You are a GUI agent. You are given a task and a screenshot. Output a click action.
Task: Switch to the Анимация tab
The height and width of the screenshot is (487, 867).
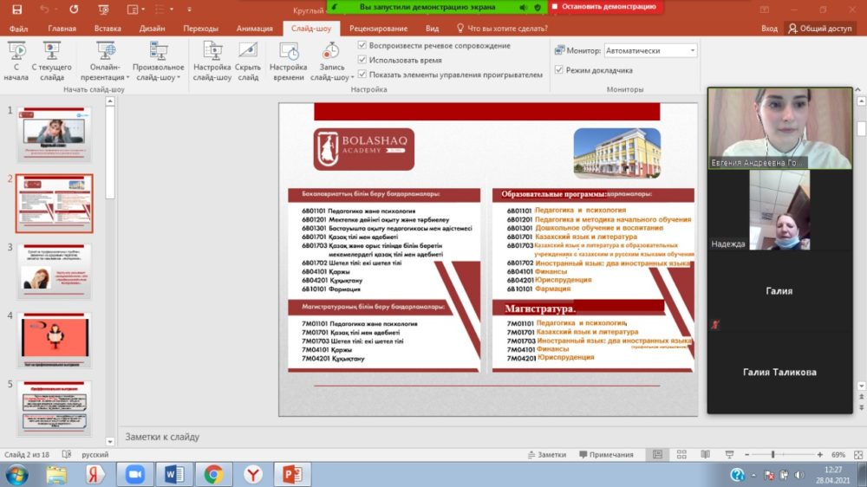(x=254, y=29)
